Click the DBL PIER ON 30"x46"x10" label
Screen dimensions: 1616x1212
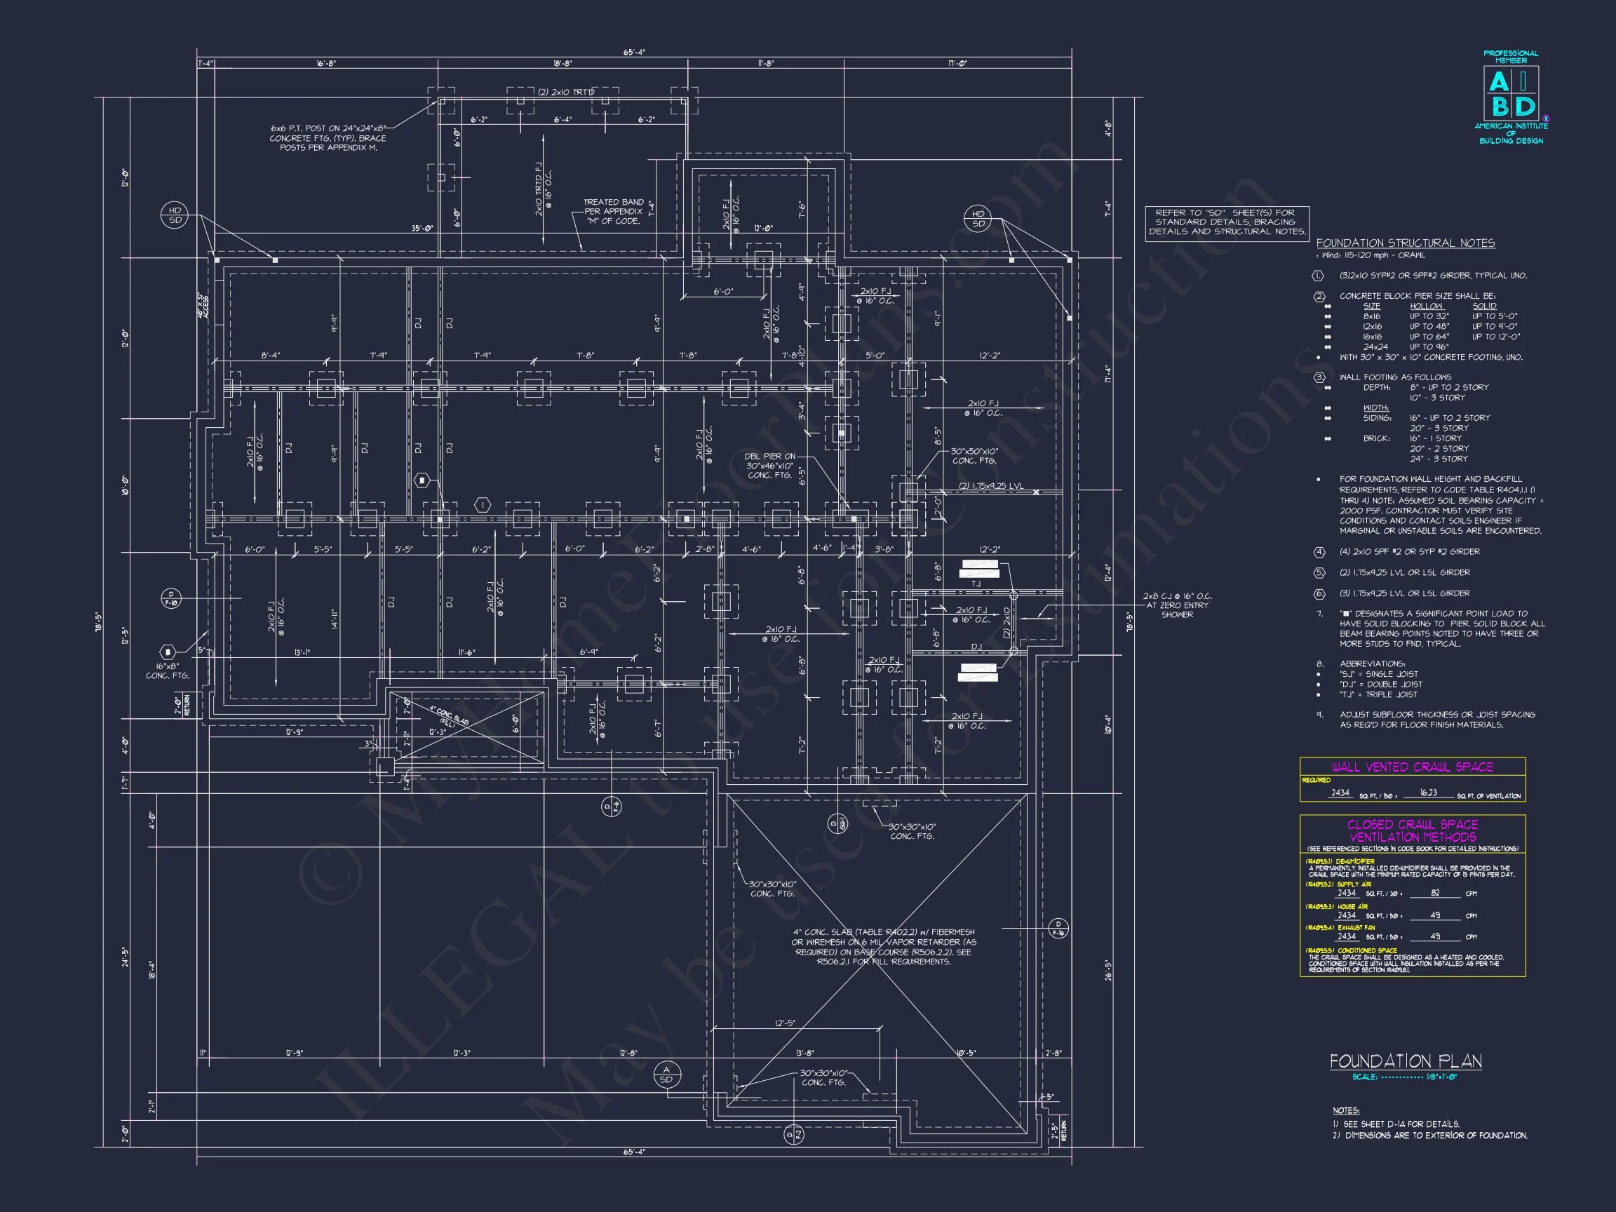769,466
